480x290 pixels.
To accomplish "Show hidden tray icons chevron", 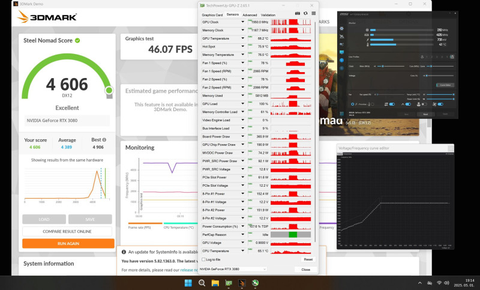I will point(419,283).
